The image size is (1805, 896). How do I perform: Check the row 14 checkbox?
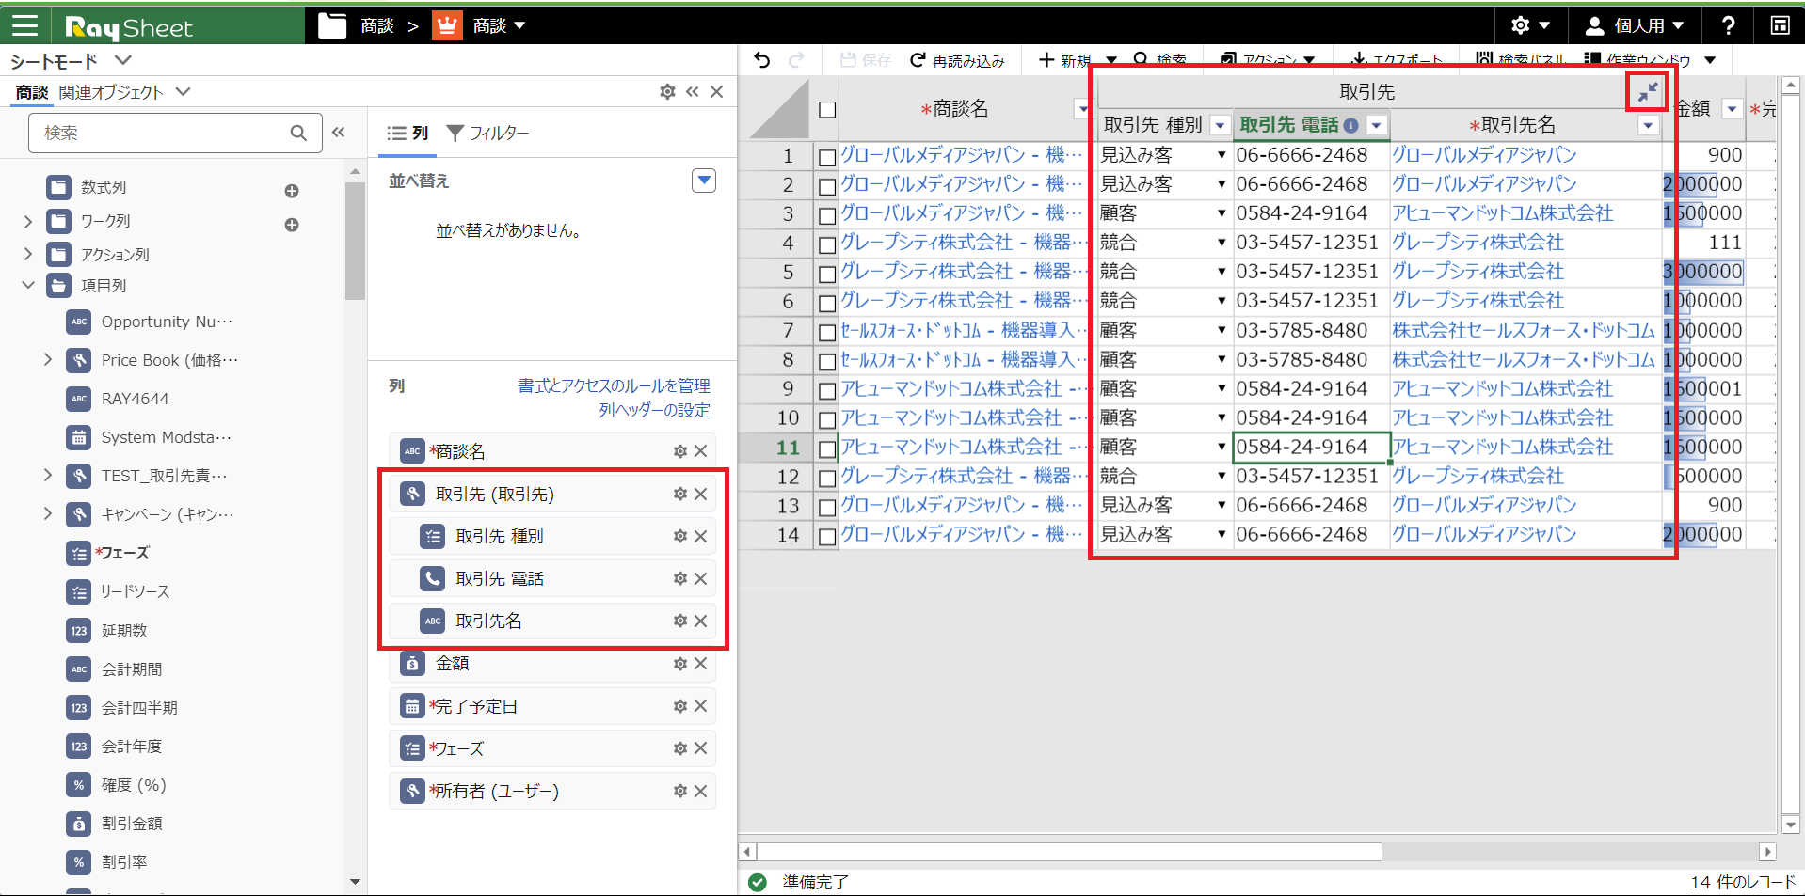[827, 536]
